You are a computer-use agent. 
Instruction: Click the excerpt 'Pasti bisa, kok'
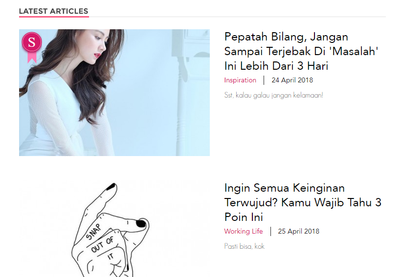click(245, 246)
